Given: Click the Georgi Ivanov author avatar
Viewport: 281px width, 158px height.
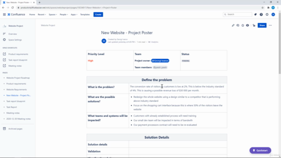Looking at the screenshot, I should 104,41.
